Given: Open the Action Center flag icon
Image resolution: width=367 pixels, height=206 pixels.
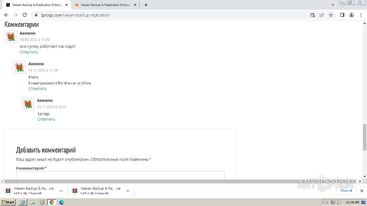Looking at the screenshot, I should coord(339,202).
